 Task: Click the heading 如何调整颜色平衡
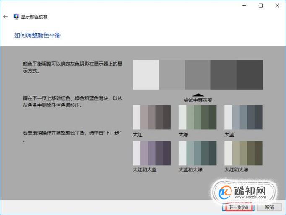[x=37, y=35]
